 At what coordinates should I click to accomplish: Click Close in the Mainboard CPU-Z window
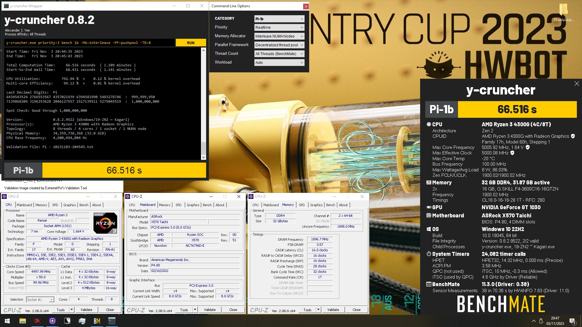coord(233,310)
